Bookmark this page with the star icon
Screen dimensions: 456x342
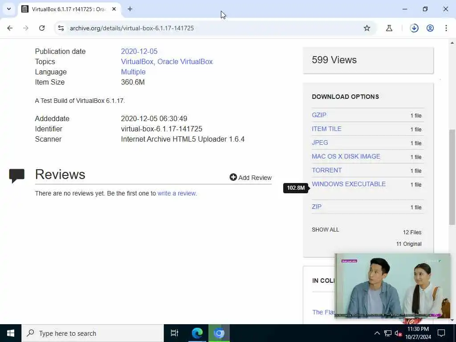[x=367, y=28]
